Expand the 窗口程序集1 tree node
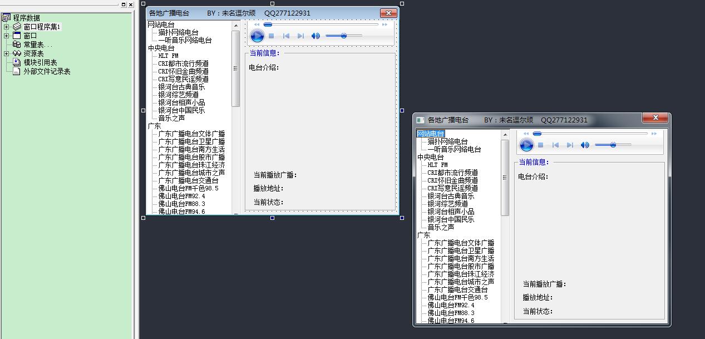 pos(6,27)
